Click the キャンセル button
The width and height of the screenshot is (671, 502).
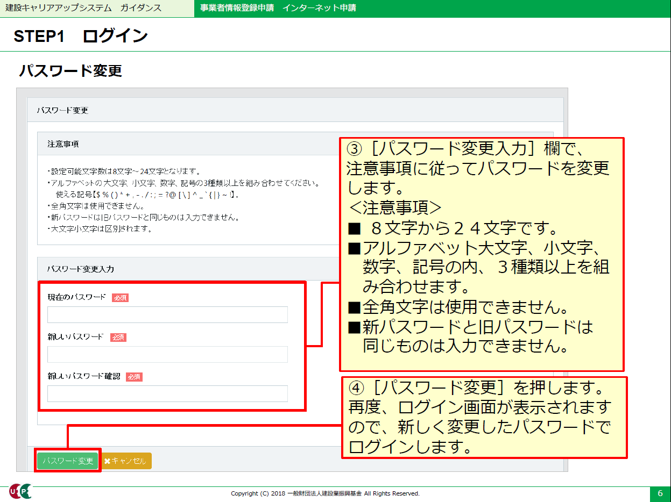(x=126, y=461)
